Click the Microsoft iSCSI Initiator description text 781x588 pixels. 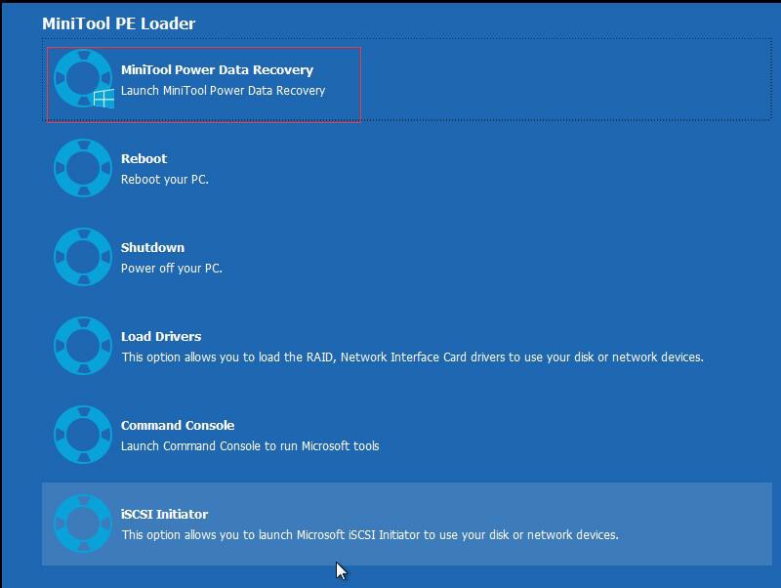(x=370, y=534)
